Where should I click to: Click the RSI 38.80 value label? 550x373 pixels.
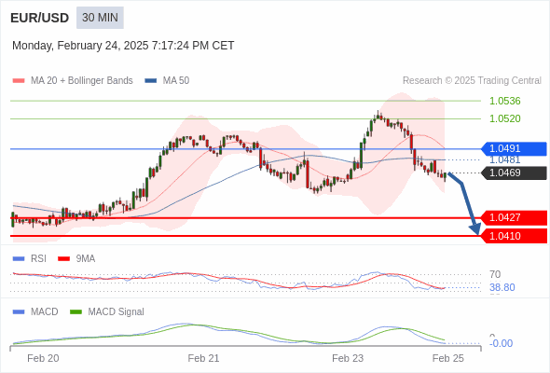tap(502, 288)
